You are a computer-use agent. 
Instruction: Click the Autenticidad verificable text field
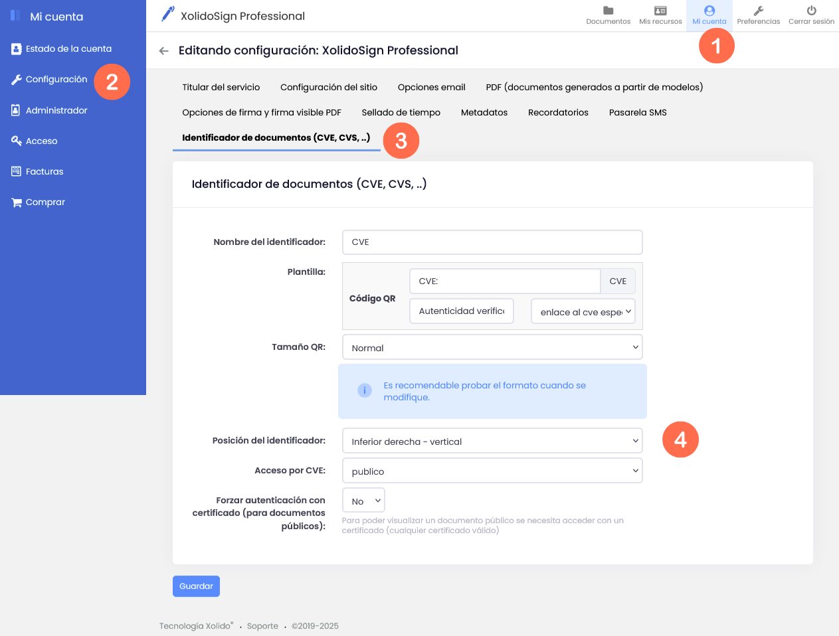[x=462, y=311]
